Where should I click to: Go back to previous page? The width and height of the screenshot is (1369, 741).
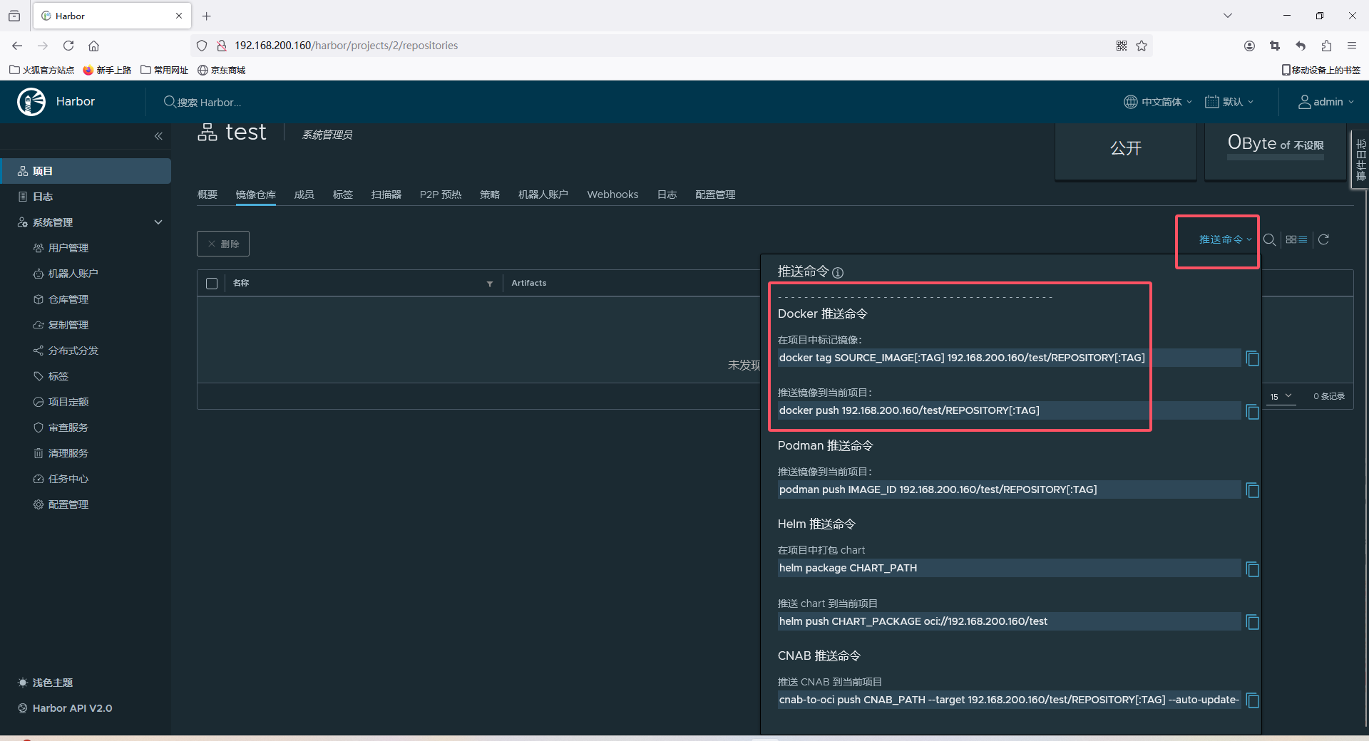pos(17,46)
